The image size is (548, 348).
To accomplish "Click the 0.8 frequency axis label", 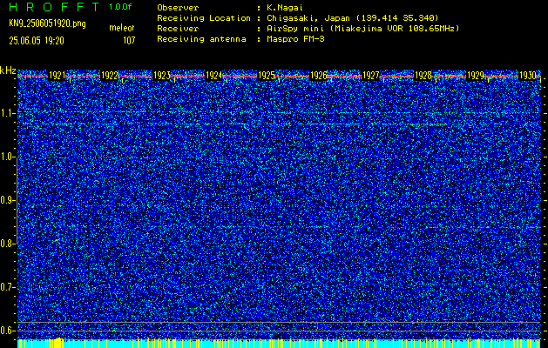I will (7, 244).
